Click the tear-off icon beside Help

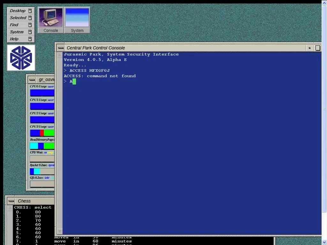(x=30, y=39)
